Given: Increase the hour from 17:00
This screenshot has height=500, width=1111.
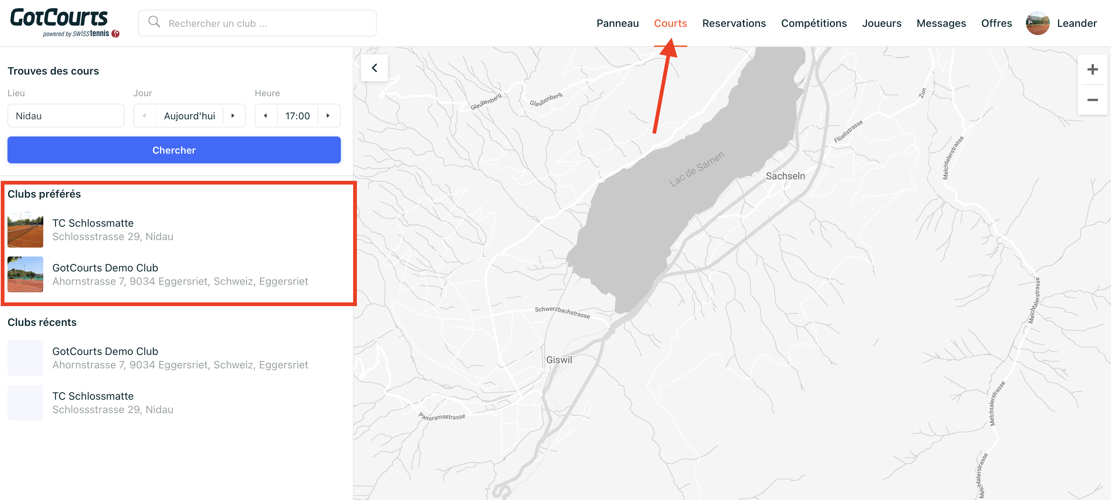Looking at the screenshot, I should (x=329, y=116).
